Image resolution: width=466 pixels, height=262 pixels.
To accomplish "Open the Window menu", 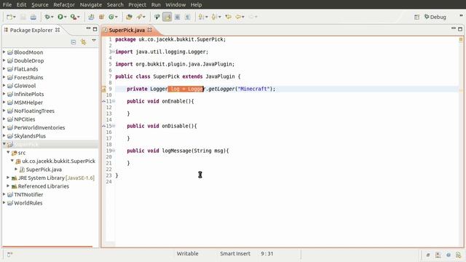I will (x=175, y=5).
